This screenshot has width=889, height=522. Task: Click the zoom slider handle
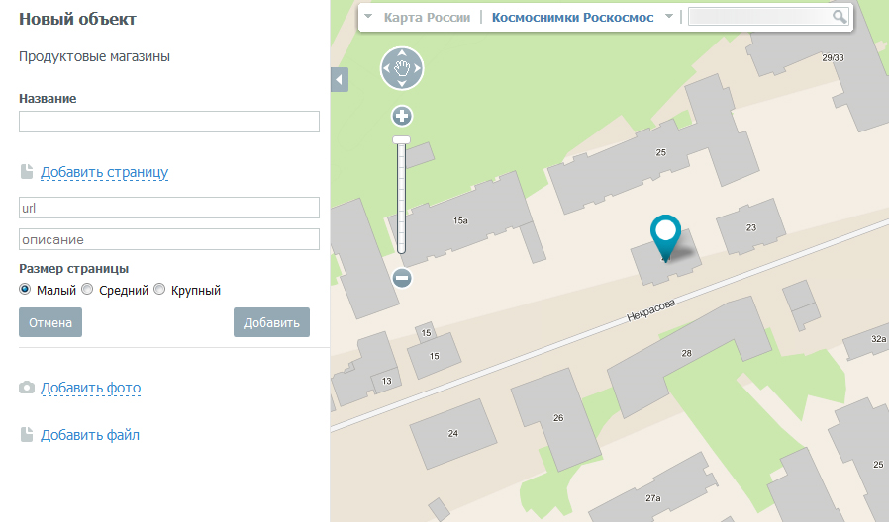click(x=401, y=139)
